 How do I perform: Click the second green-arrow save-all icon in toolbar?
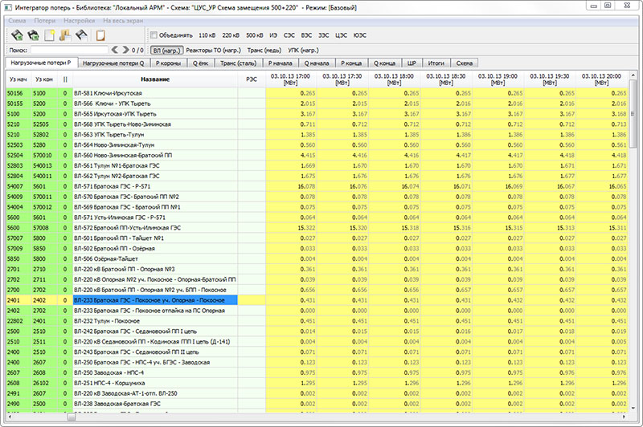33,35
